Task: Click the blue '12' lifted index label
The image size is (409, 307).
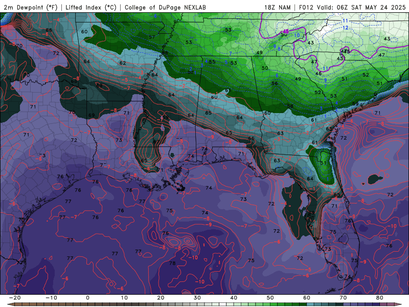Action: pyautogui.click(x=346, y=28)
